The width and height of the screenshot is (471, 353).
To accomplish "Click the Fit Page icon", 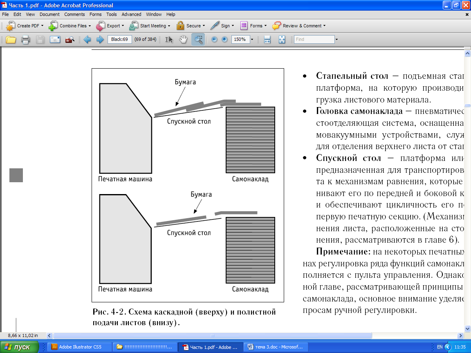I will tap(282, 39).
